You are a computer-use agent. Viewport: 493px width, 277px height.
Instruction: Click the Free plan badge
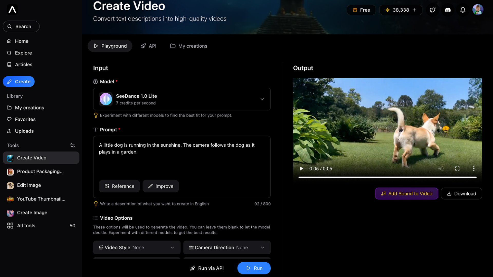[x=361, y=10]
